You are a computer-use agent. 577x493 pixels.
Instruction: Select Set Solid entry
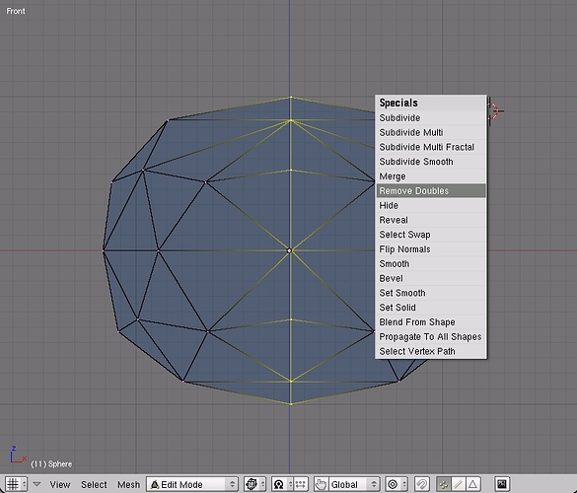431,308
